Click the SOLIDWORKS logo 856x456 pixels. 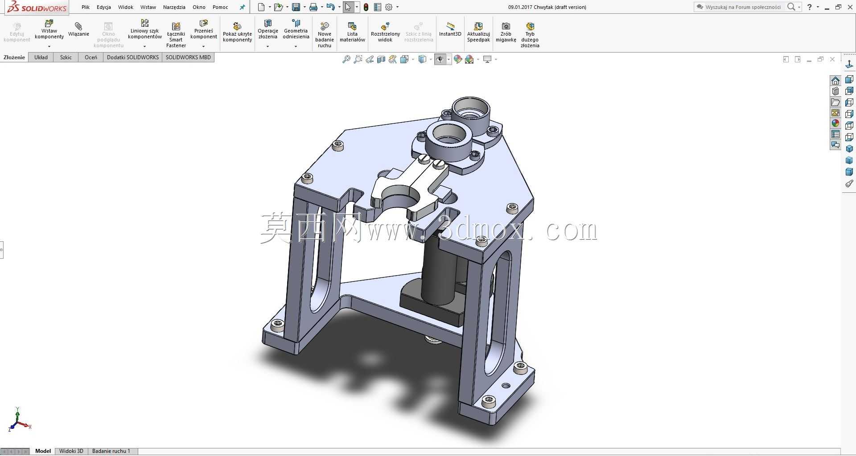pos(37,7)
